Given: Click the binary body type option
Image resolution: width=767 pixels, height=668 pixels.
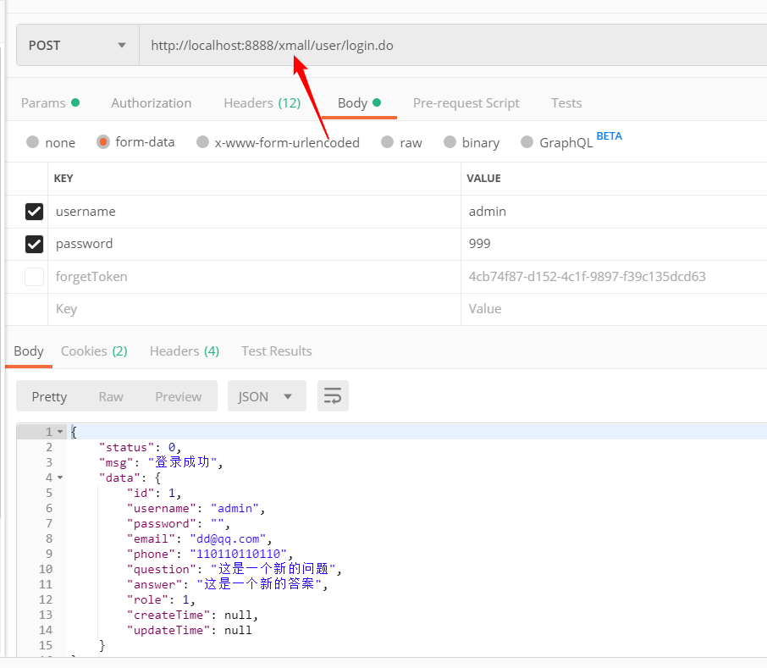Looking at the screenshot, I should pyautogui.click(x=472, y=142).
